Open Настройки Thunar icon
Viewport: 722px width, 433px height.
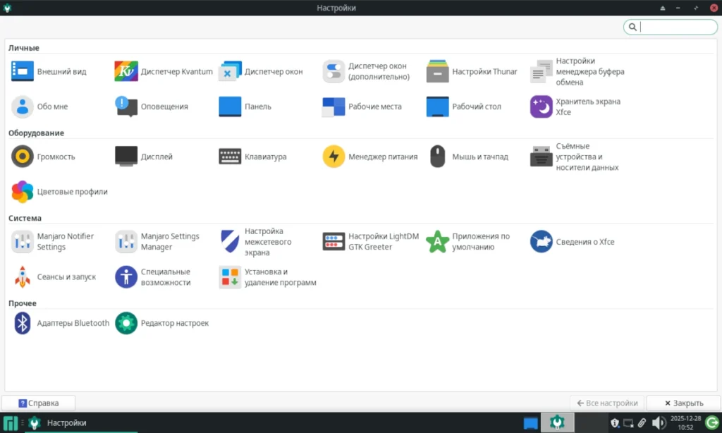[x=437, y=71]
